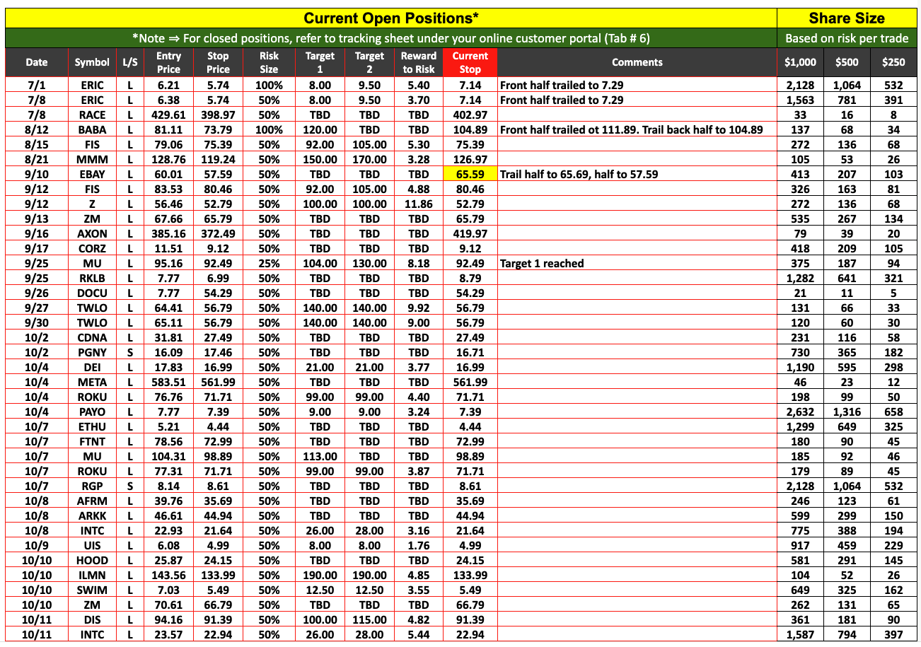Select the AXON current stop 419.97
921x647 pixels.
point(470,234)
